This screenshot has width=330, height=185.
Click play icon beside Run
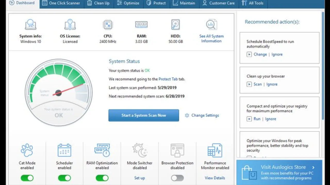pos(249,119)
